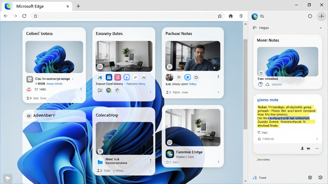Click the list-lines icon under the sidebar Edge logo
328x184 pixels.
tap(255, 28)
